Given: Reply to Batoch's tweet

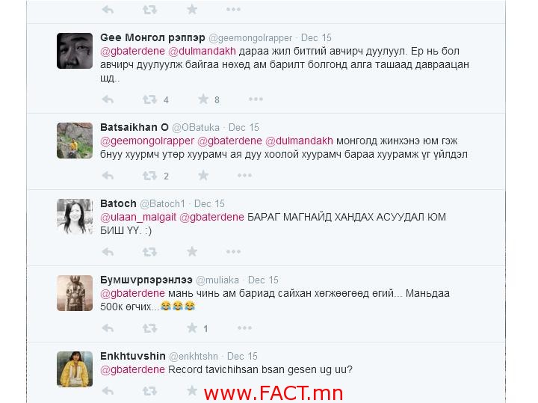Looking at the screenshot, I should pyautogui.click(x=108, y=252).
